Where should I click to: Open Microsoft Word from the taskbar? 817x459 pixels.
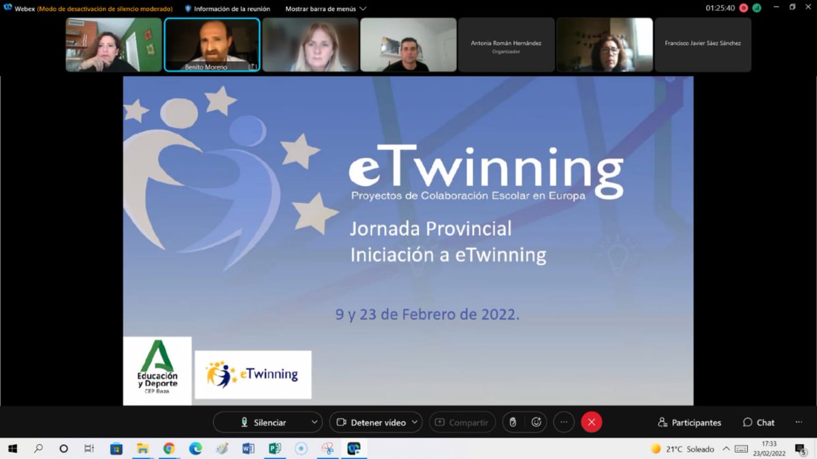247,449
